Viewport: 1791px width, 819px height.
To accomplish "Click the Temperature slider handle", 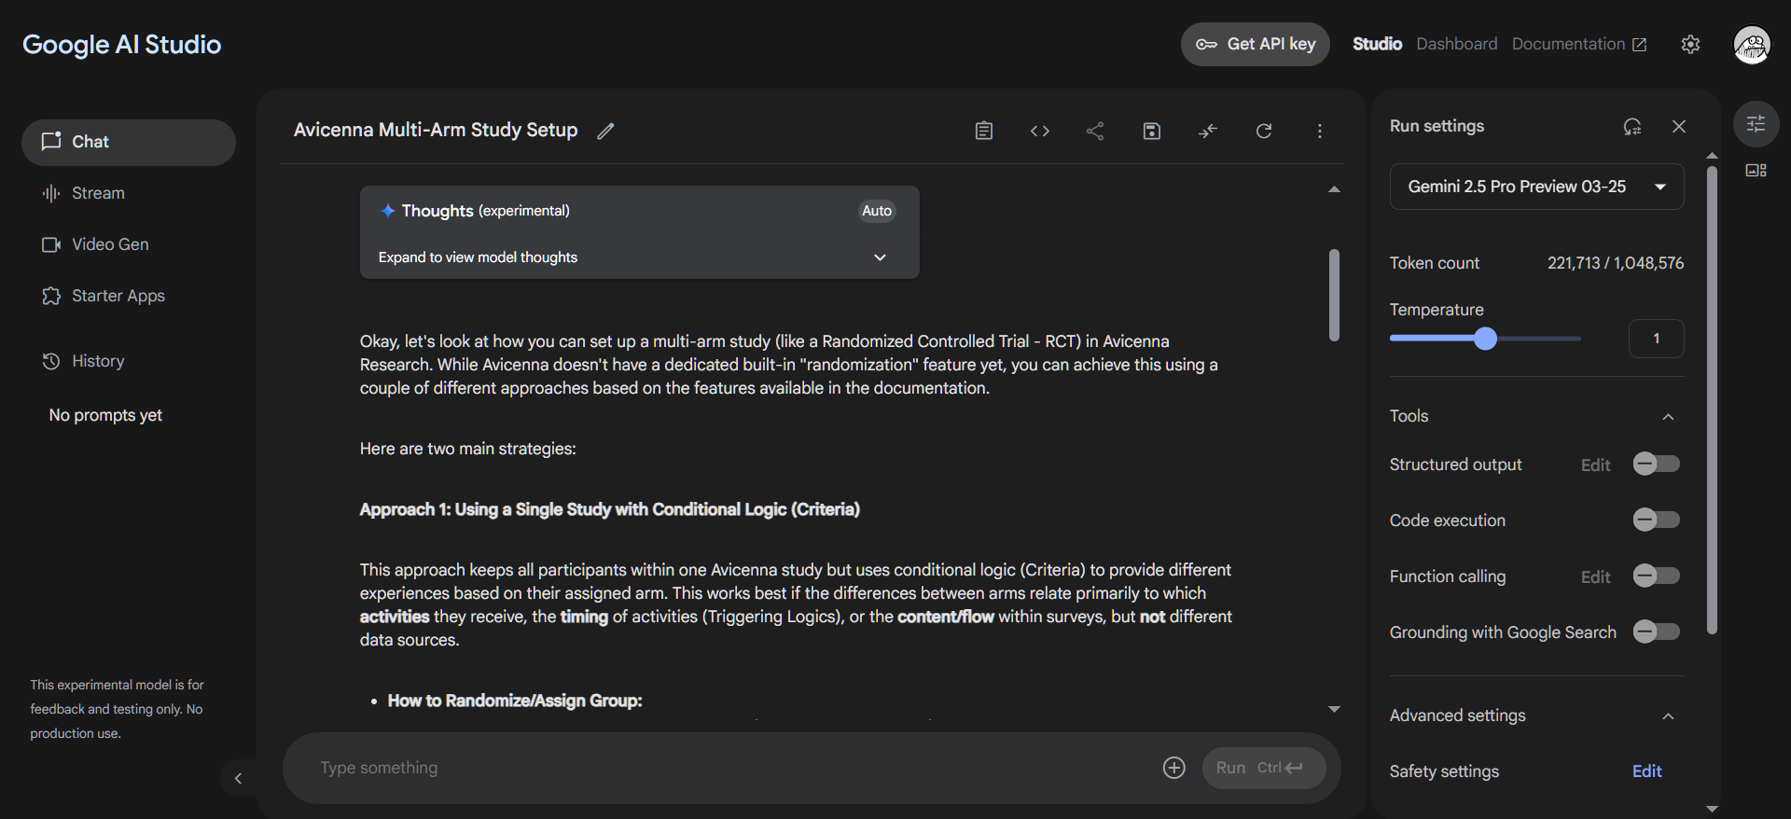I will (x=1485, y=339).
